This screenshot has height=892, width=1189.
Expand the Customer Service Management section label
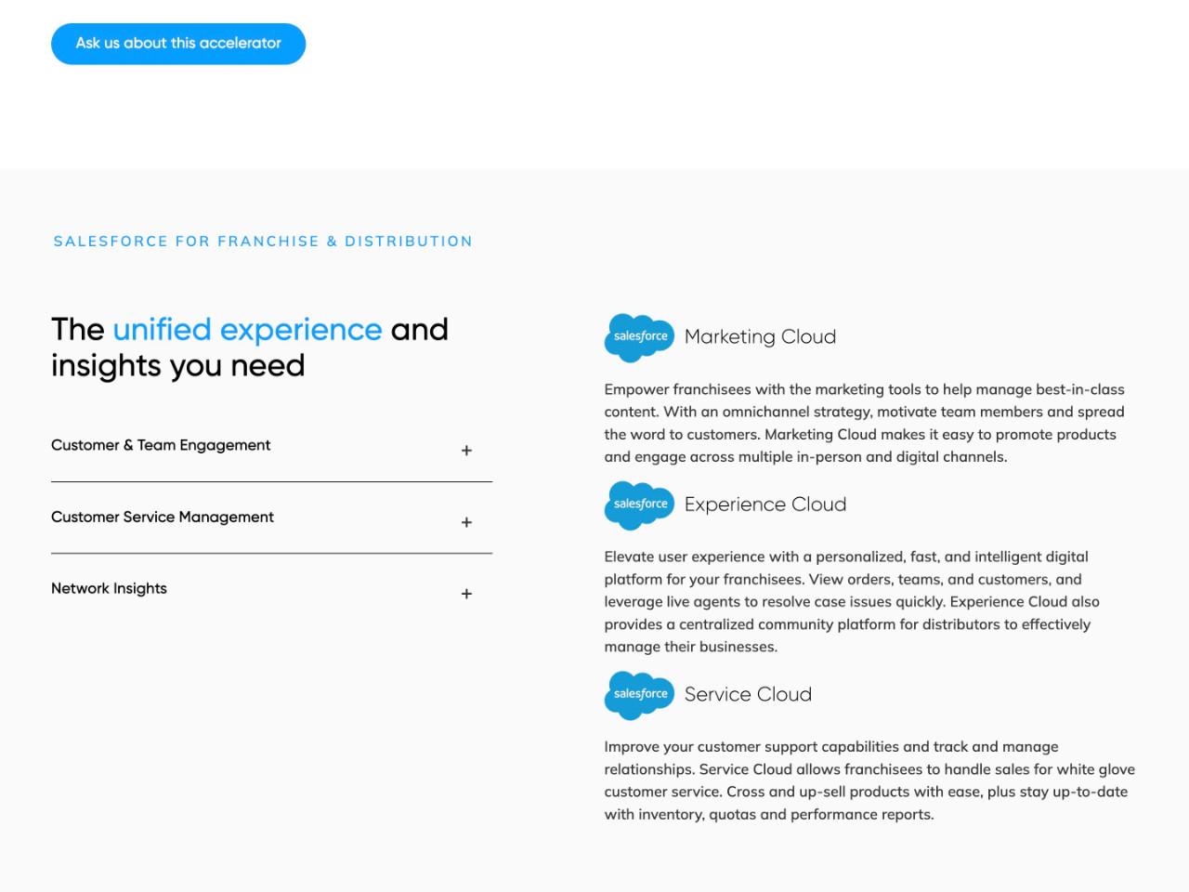click(163, 517)
